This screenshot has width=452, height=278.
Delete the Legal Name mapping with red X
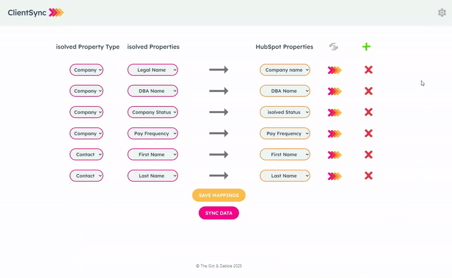[368, 70]
